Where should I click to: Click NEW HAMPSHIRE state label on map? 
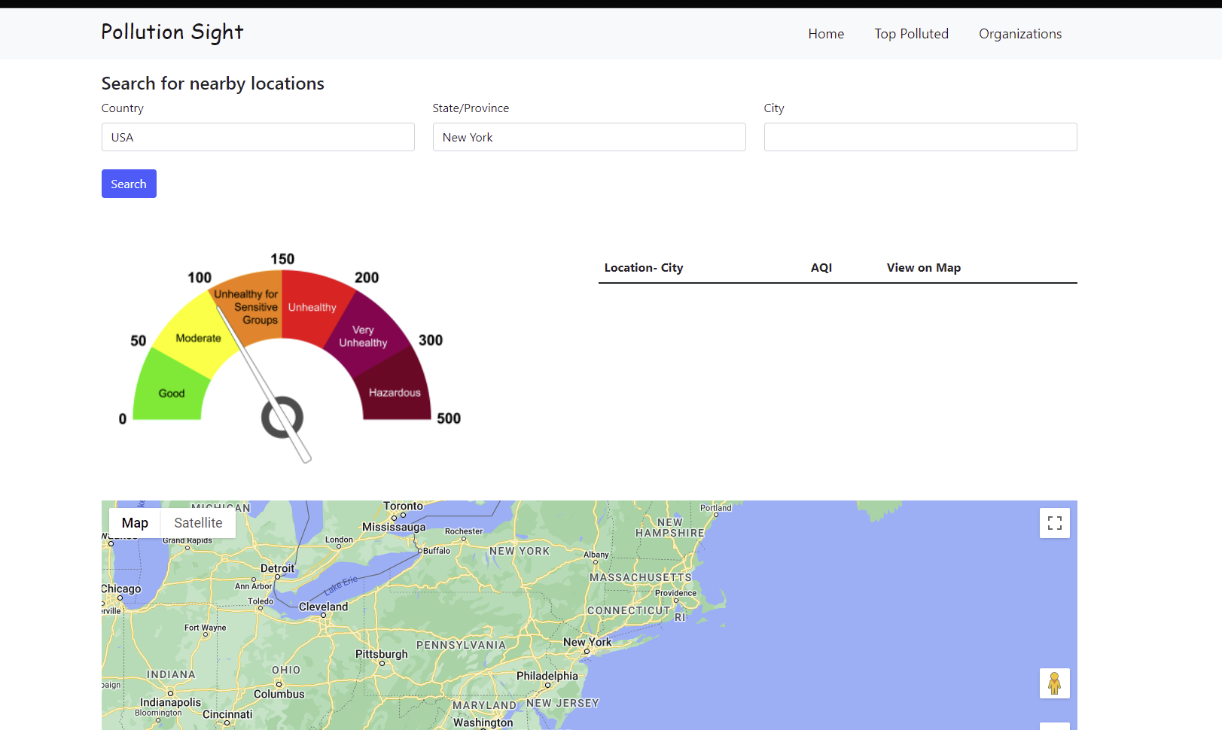(670, 528)
